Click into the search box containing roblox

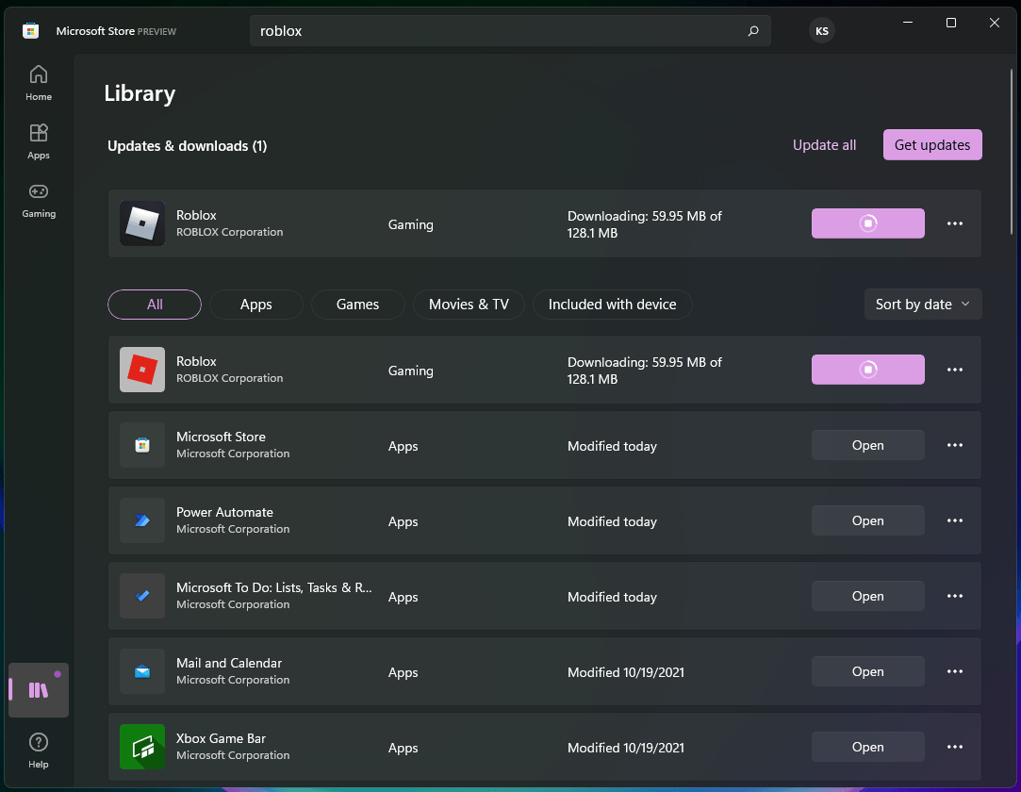[510, 30]
